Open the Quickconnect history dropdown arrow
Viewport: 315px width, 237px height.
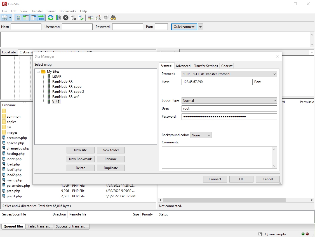click(200, 27)
